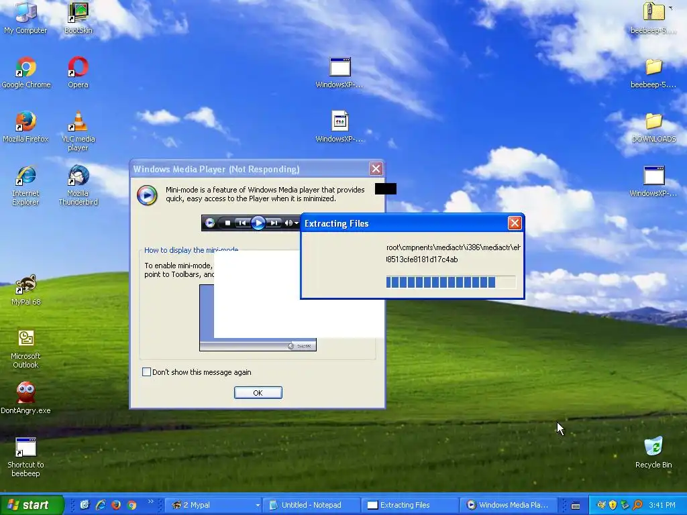The width and height of the screenshot is (687, 515).
Task: Select the Mozilla Thunderbird desktop icon
Action: pos(78,185)
